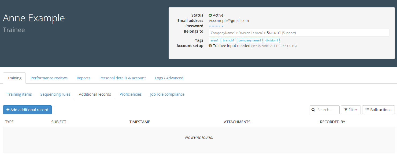Viewport: 397px width, 159px height.
Task: Open the Bulk actions menu
Action: 378,110
